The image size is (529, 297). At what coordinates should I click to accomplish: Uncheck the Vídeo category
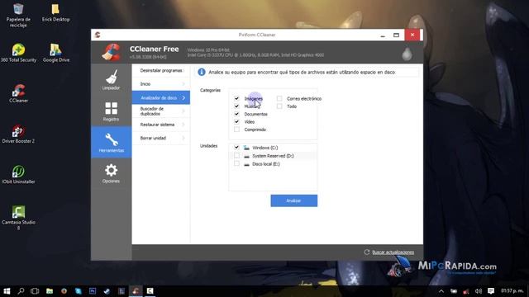coord(236,121)
